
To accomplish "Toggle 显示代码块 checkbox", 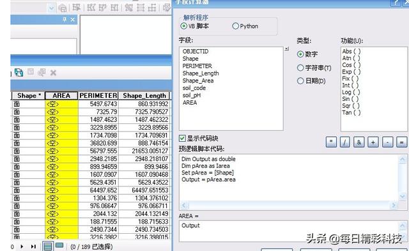I will pos(182,138).
